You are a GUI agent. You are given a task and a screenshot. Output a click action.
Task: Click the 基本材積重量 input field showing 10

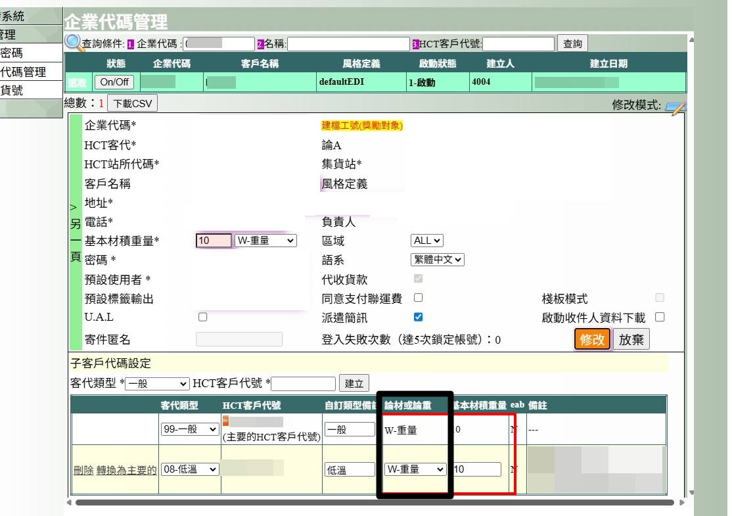coord(214,241)
